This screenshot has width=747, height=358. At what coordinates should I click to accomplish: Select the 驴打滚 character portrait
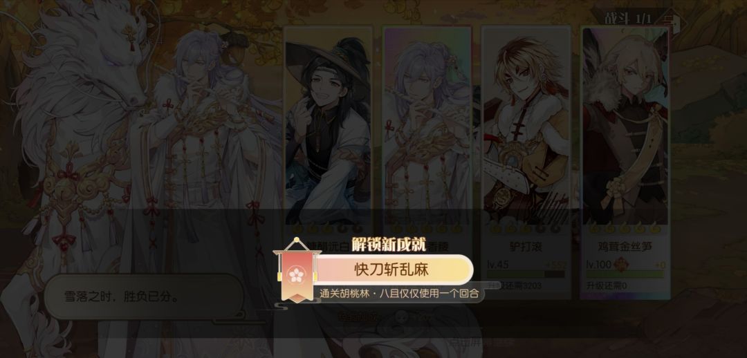tap(526, 126)
